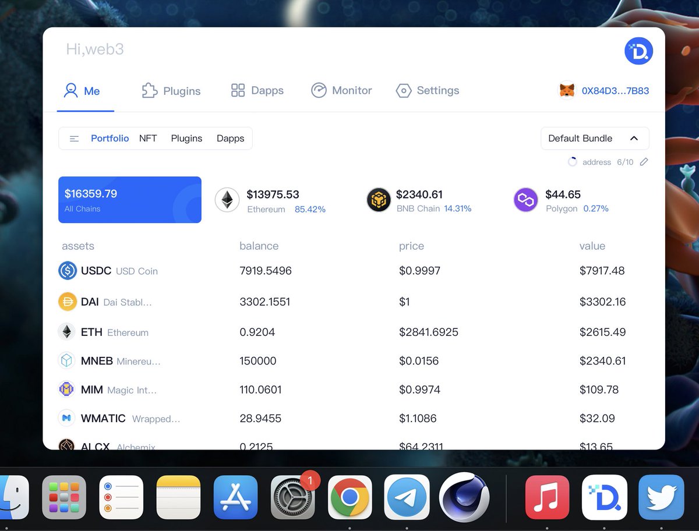Image resolution: width=699 pixels, height=531 pixels.
Task: Click the WMATIC token icon
Action: (66, 418)
